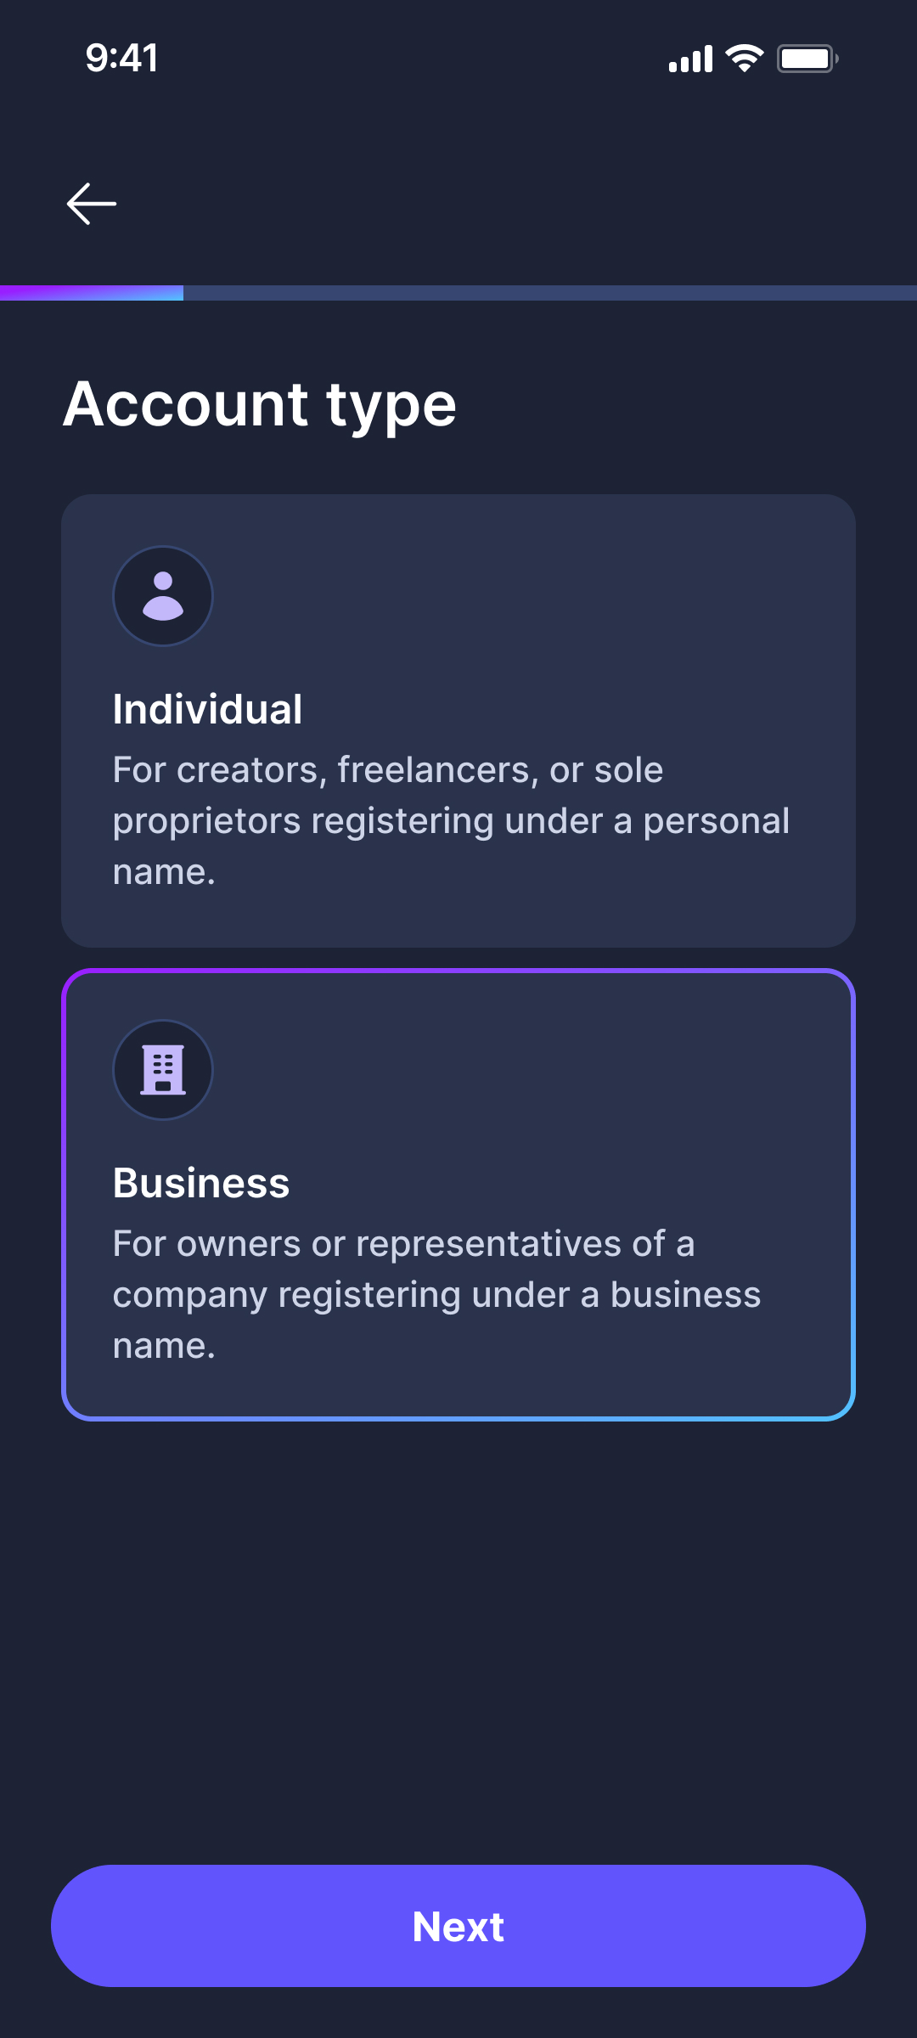Click the "Individual" title label
The image size is (917, 2038).
point(207,709)
